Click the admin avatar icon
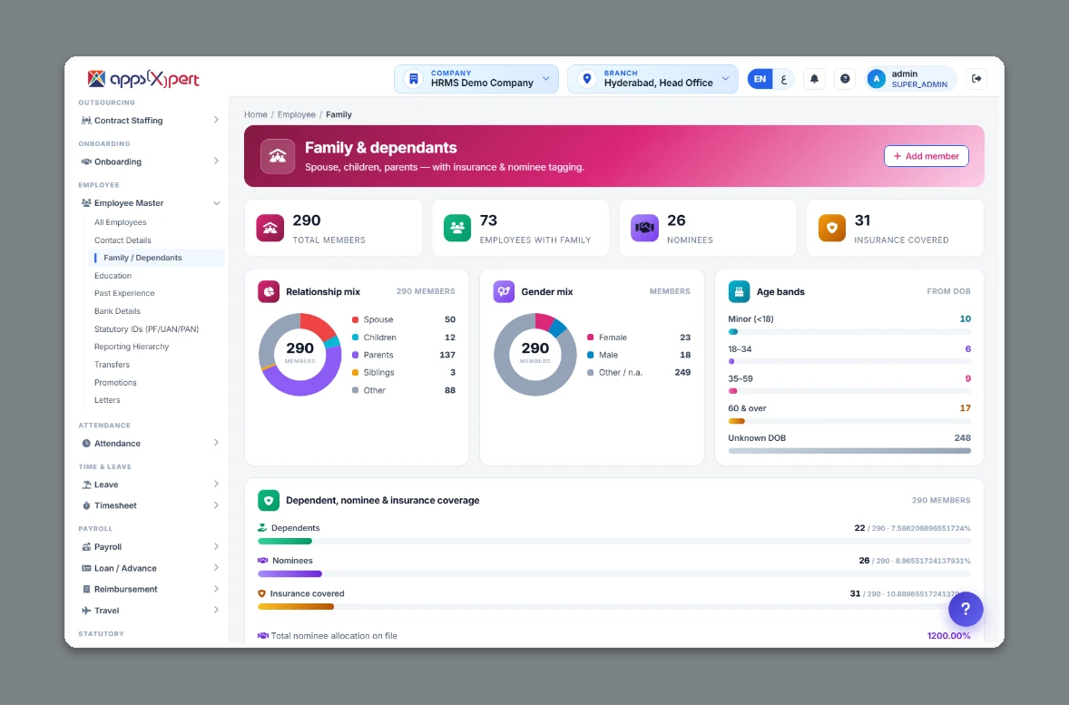1069x705 pixels. tap(876, 79)
